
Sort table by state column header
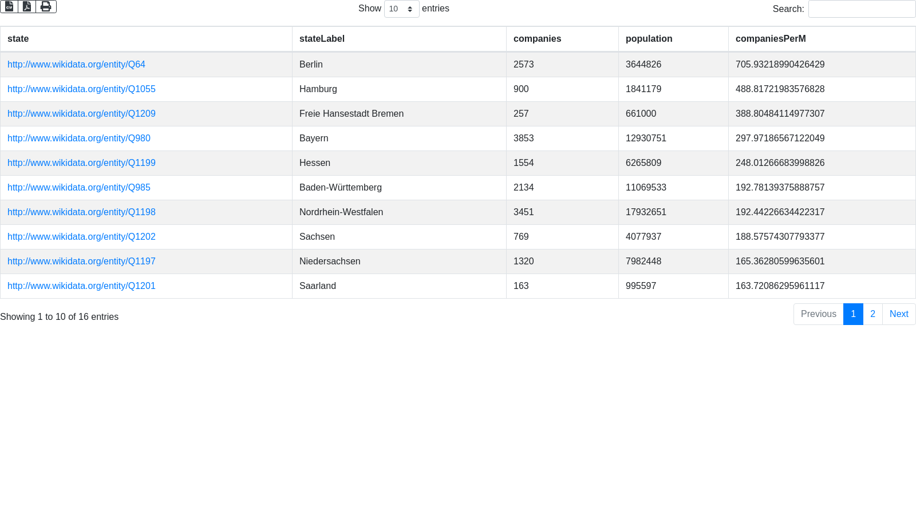18,39
